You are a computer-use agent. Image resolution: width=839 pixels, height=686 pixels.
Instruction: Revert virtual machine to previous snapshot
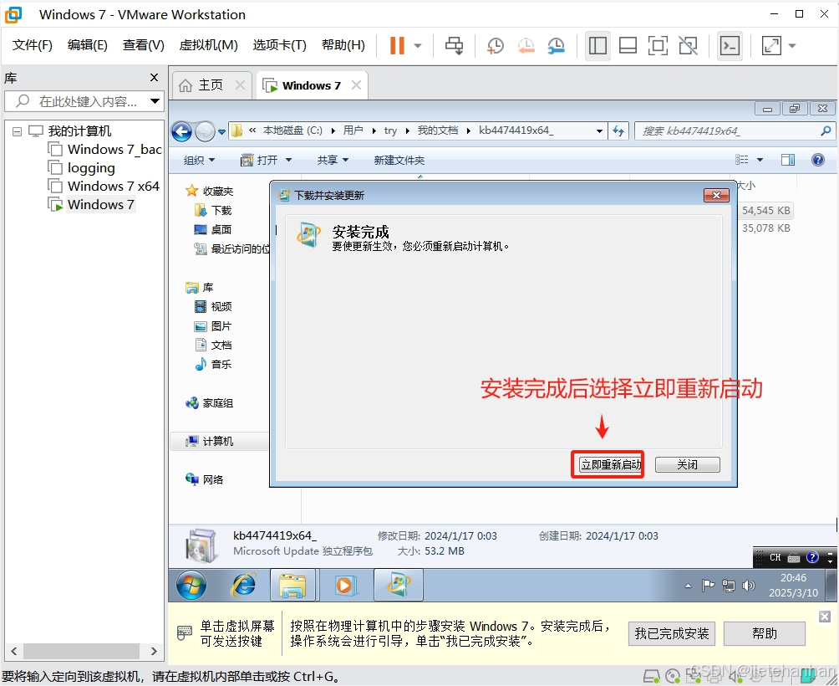[526, 45]
